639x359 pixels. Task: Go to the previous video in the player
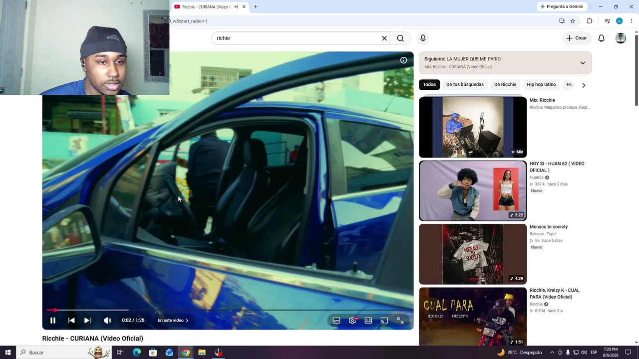(x=71, y=321)
